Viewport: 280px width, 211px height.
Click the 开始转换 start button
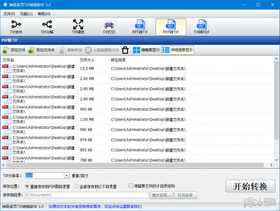[250, 186]
